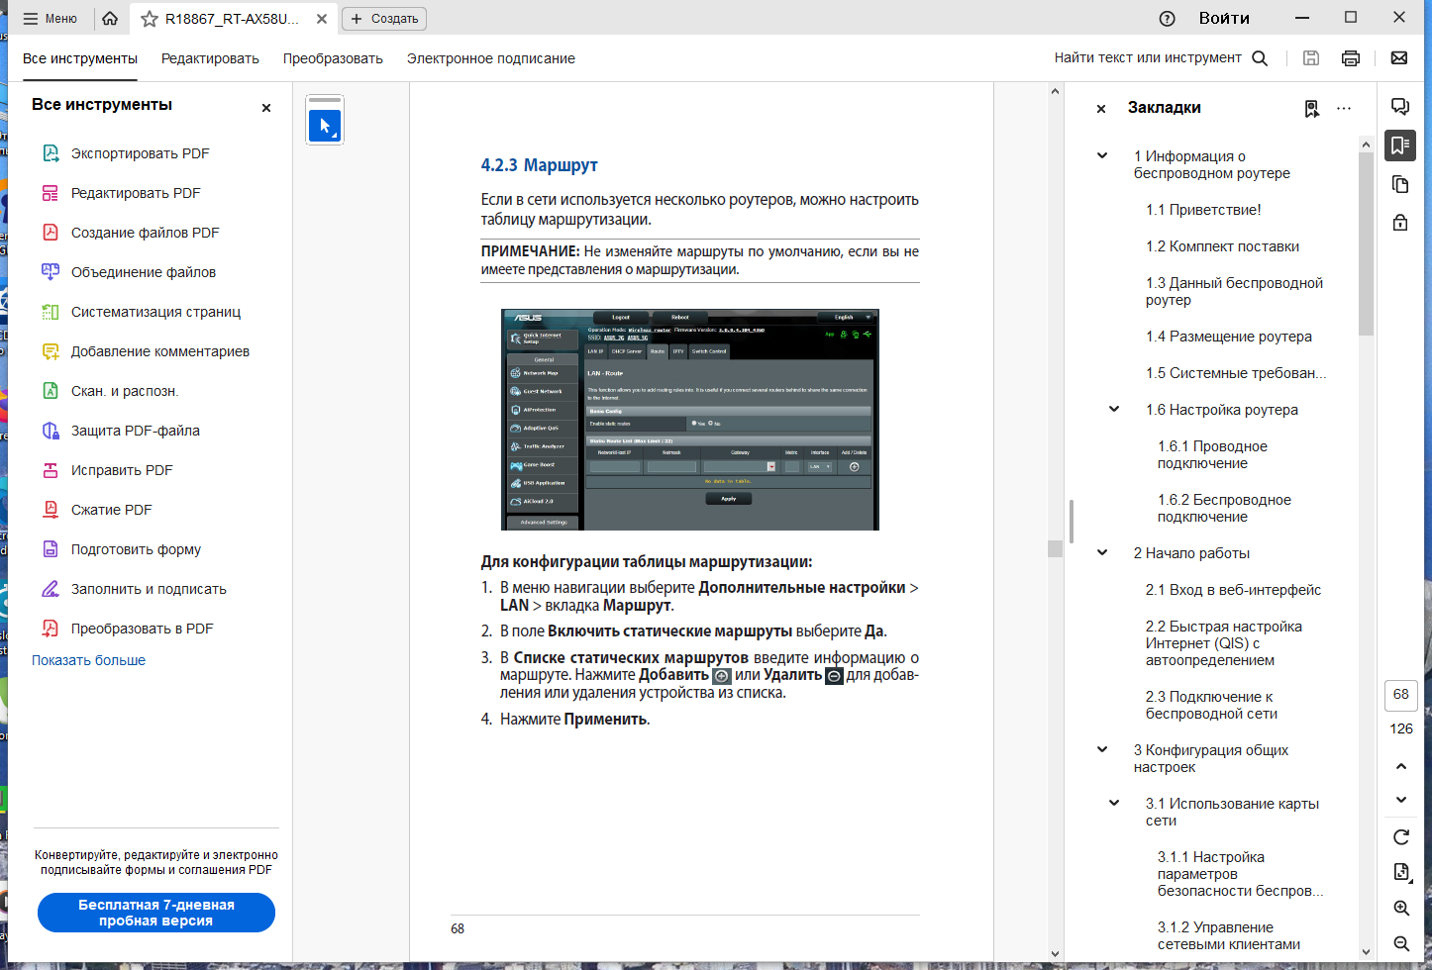Select Скан. и распозн. tool

coord(125,391)
